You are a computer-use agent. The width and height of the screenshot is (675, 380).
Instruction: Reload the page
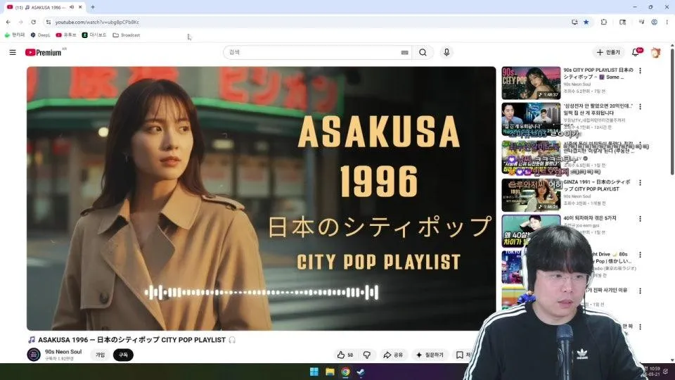tap(34, 22)
